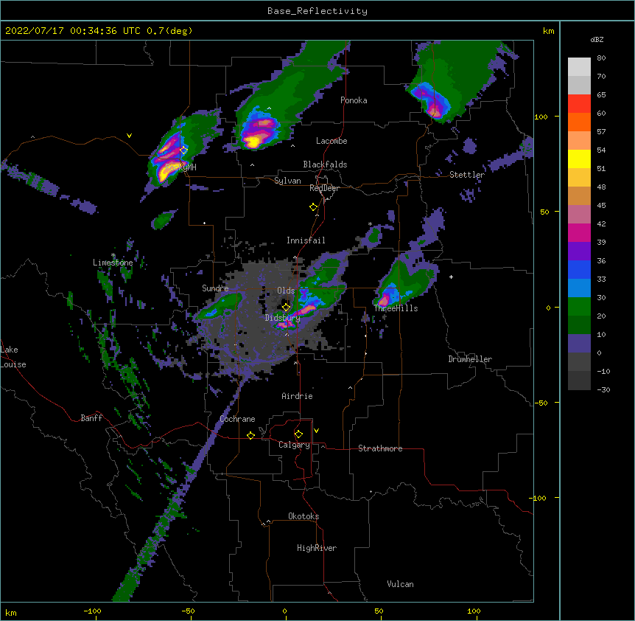Click the Calgary city label
This screenshot has width=635, height=621.
(294, 445)
